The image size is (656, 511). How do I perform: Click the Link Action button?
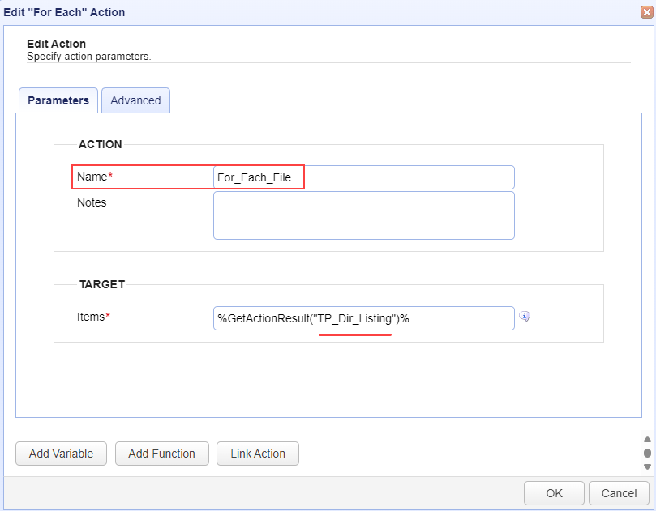tap(258, 454)
